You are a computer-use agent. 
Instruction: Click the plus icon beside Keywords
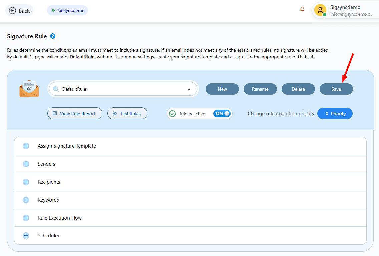click(x=26, y=200)
